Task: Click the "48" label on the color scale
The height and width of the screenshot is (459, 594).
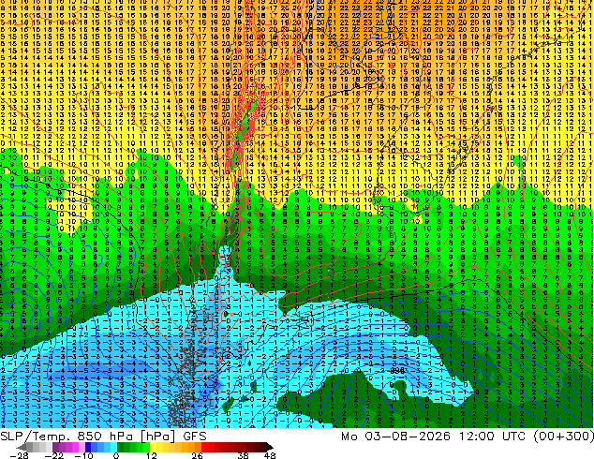Action: coord(270,455)
